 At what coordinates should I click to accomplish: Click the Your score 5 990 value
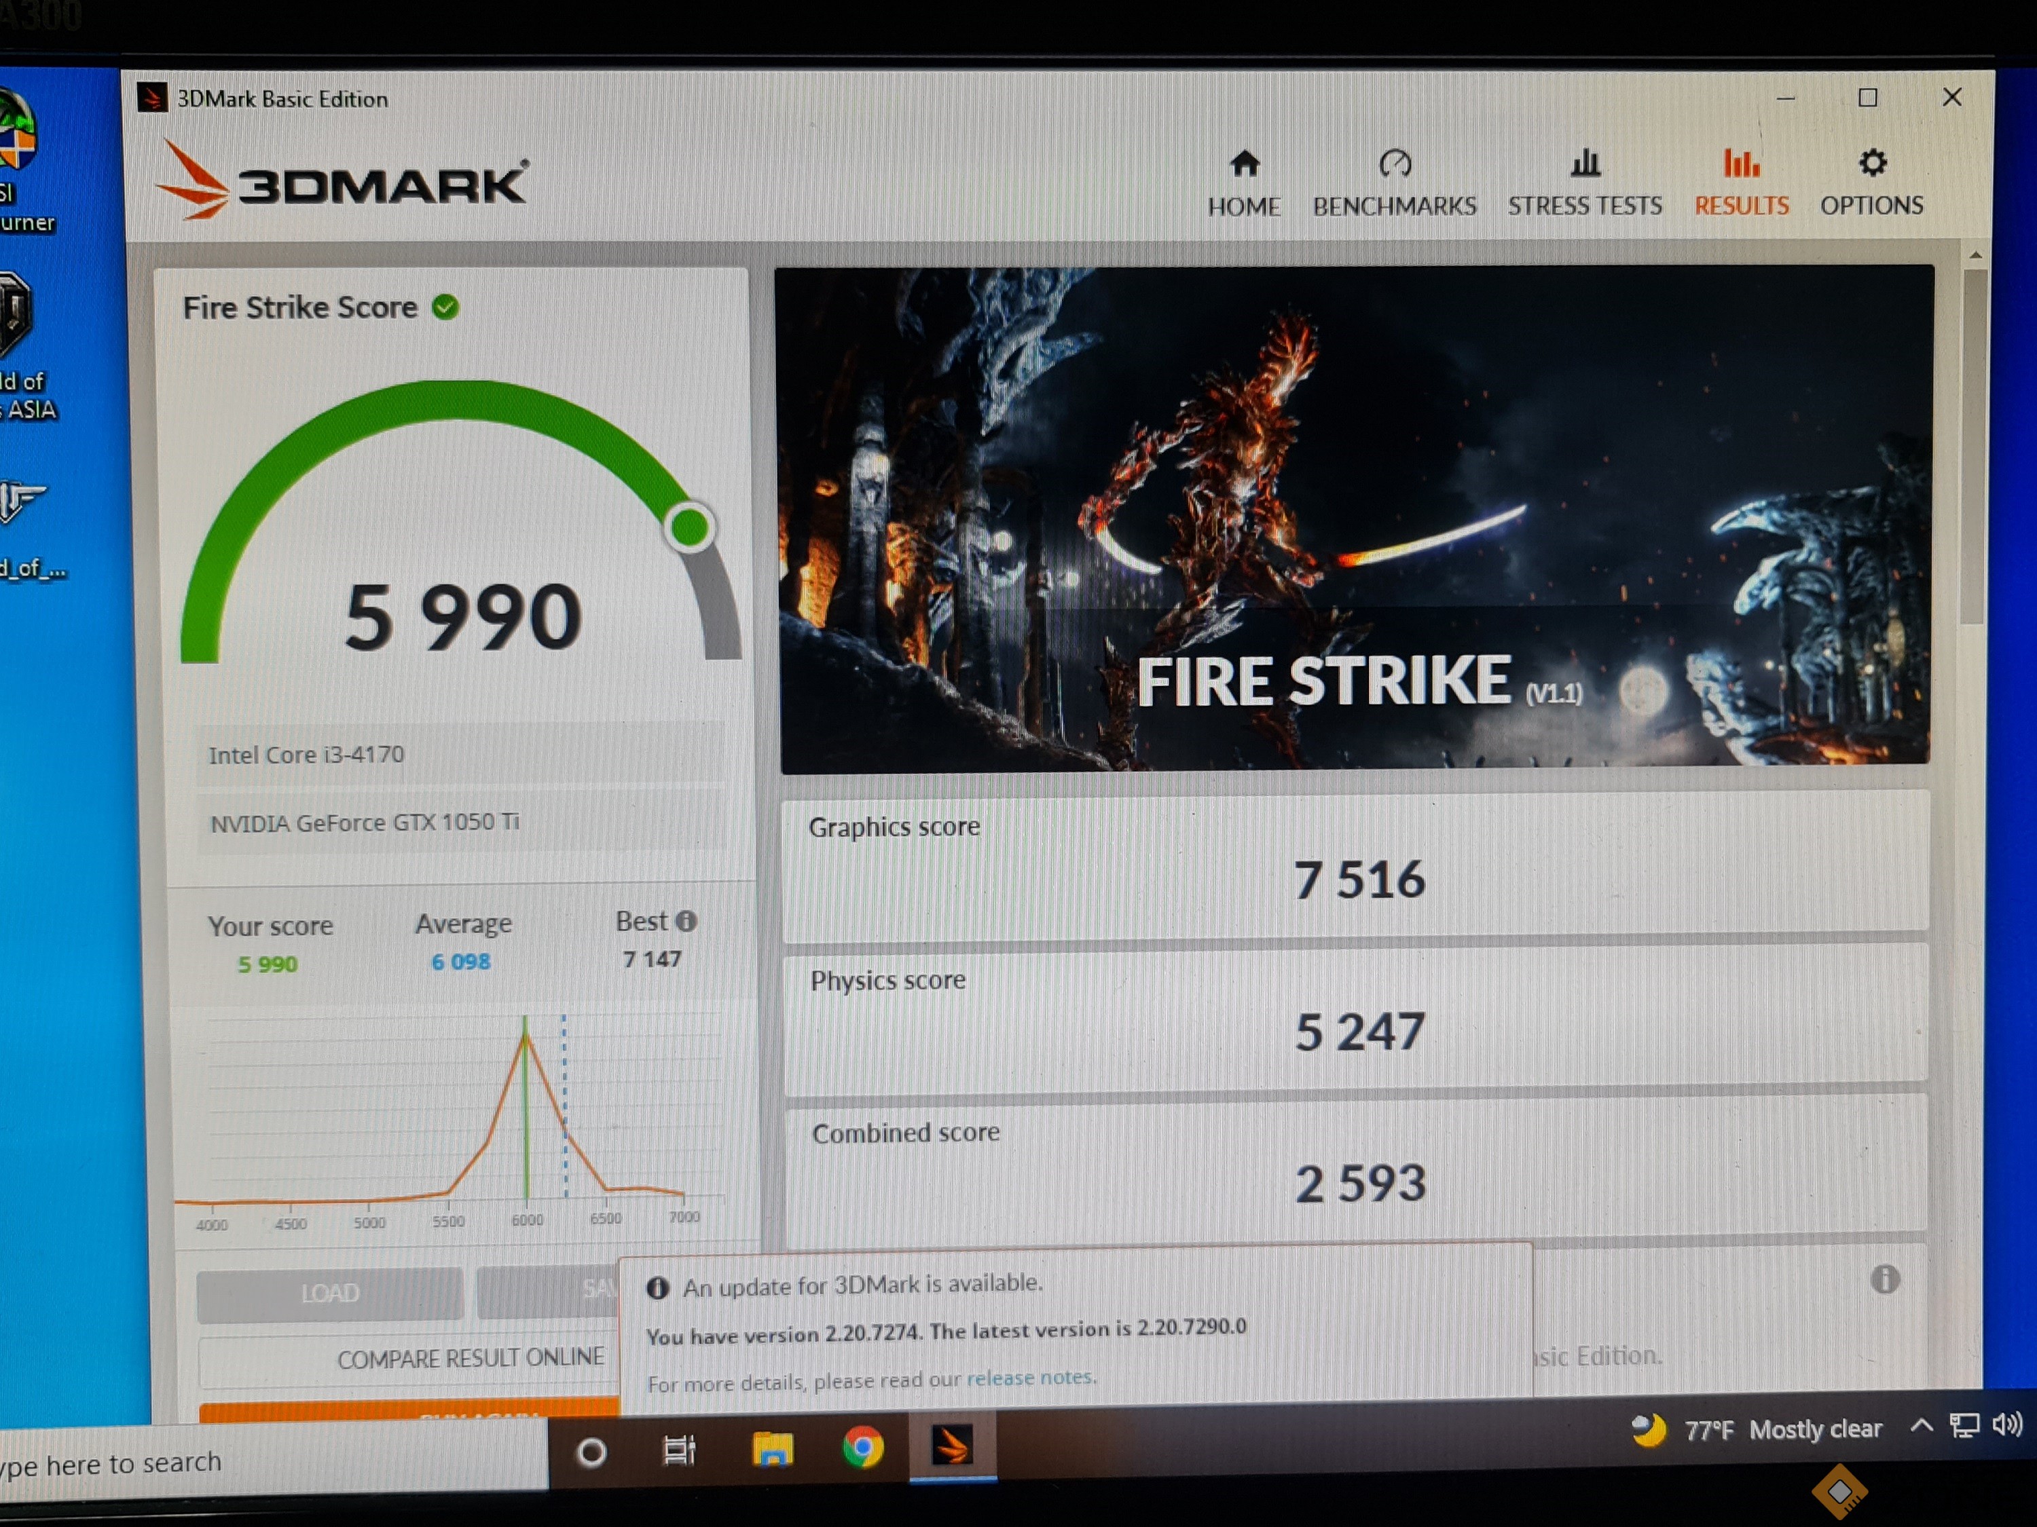(x=267, y=964)
